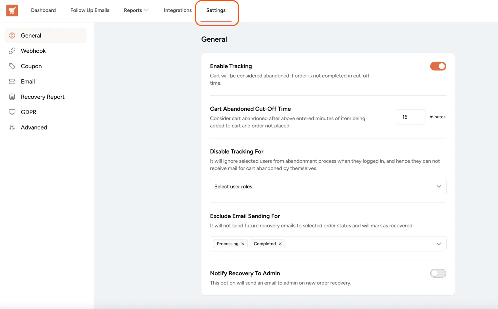Go to the Integrations tab
This screenshot has height=309, width=498.
click(x=178, y=10)
